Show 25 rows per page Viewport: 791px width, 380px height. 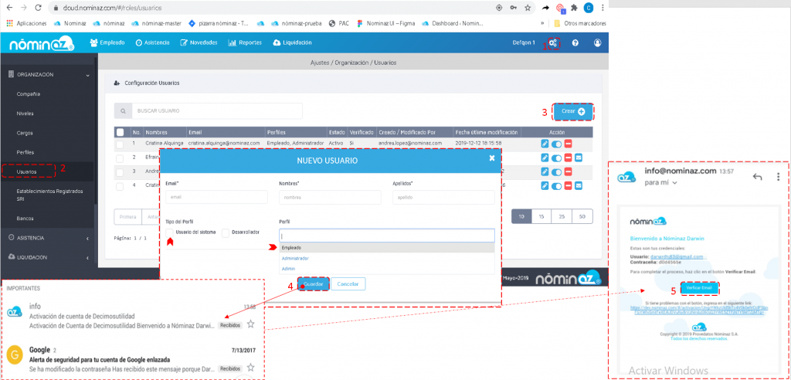(562, 216)
